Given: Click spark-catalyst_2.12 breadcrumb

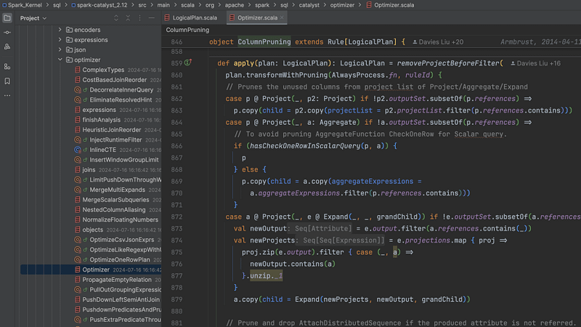Looking at the screenshot, I should click(99, 5).
